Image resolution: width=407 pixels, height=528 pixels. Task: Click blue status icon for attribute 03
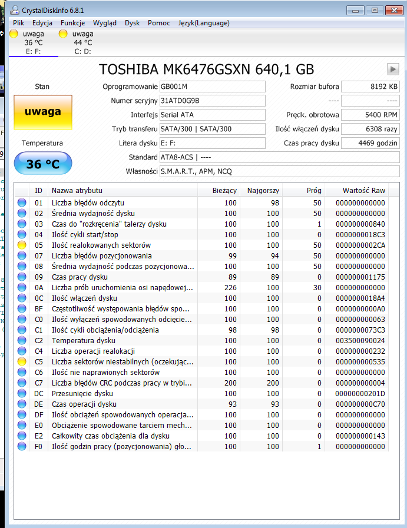[x=22, y=224]
